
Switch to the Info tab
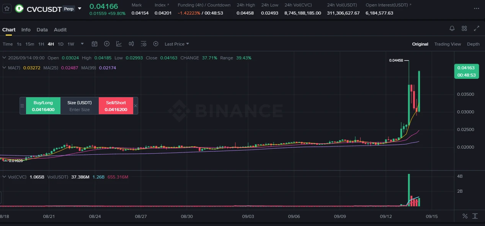(x=26, y=29)
